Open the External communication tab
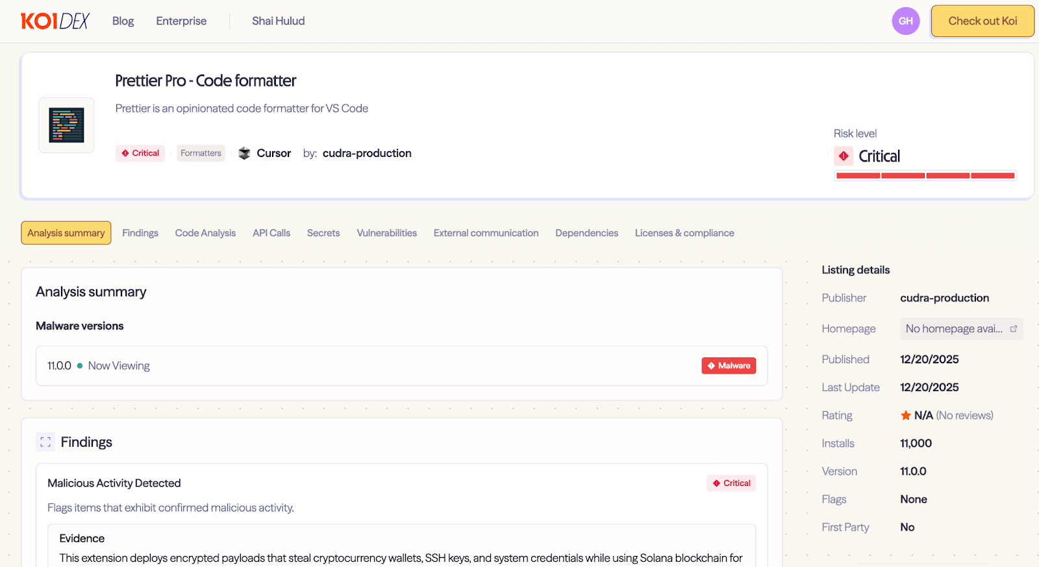The width and height of the screenshot is (1039, 567). (x=486, y=233)
